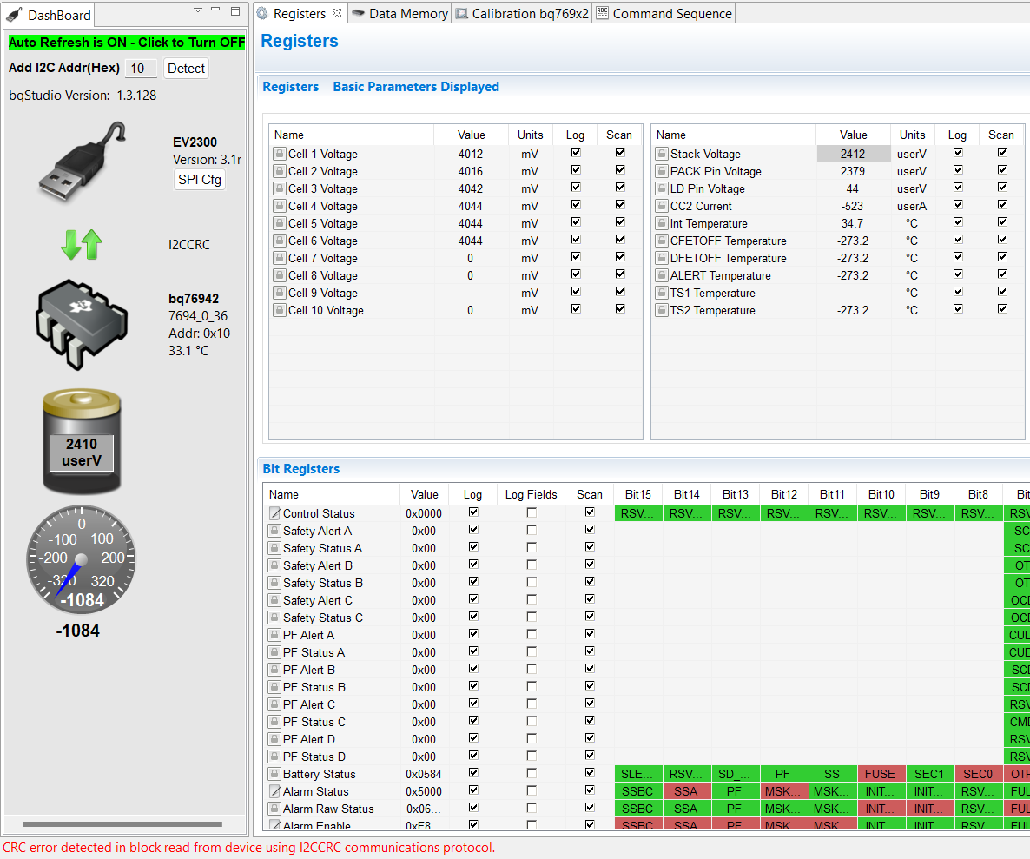Click the I2C address hex input field
This screenshot has height=859, width=1030.
(142, 69)
